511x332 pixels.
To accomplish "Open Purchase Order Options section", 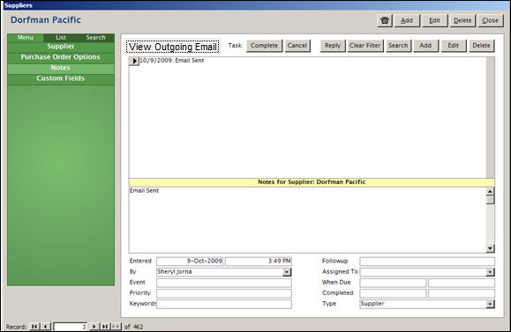I will (61, 57).
